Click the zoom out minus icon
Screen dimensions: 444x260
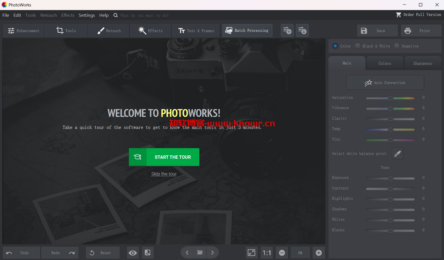[282, 253]
